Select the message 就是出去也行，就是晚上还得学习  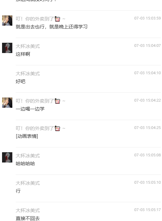coord(51,27)
